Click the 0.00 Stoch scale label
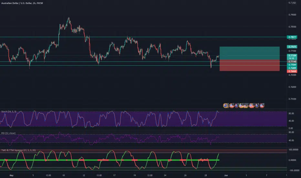The image size is (301, 178). [291, 128]
